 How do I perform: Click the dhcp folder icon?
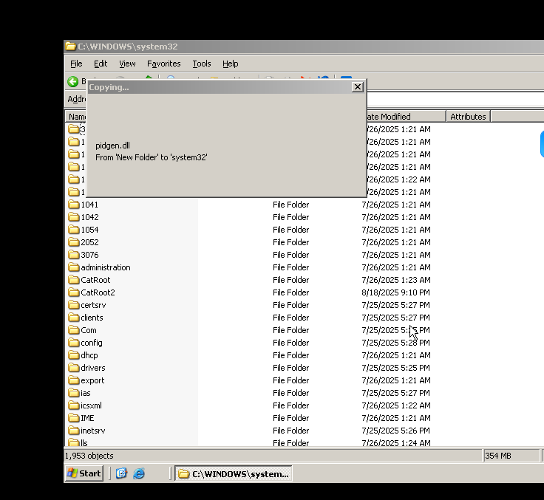click(x=74, y=355)
